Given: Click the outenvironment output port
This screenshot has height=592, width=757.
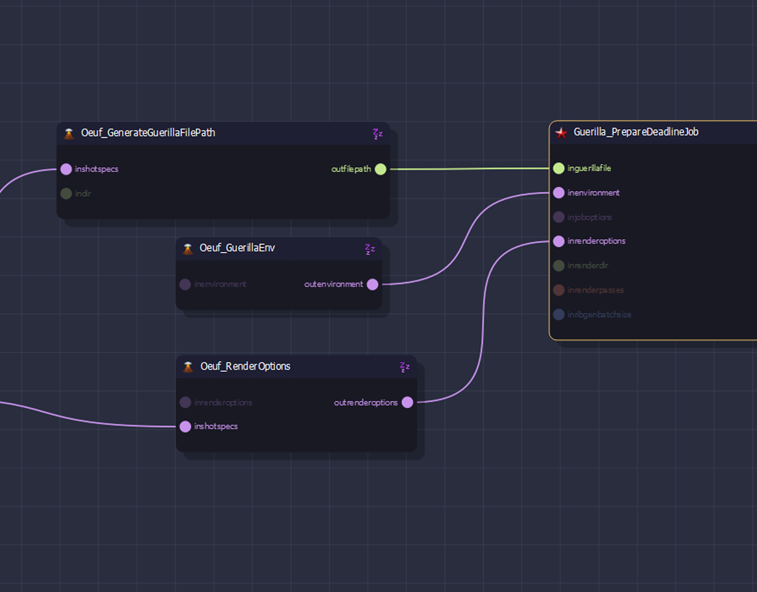Looking at the screenshot, I should (x=373, y=285).
